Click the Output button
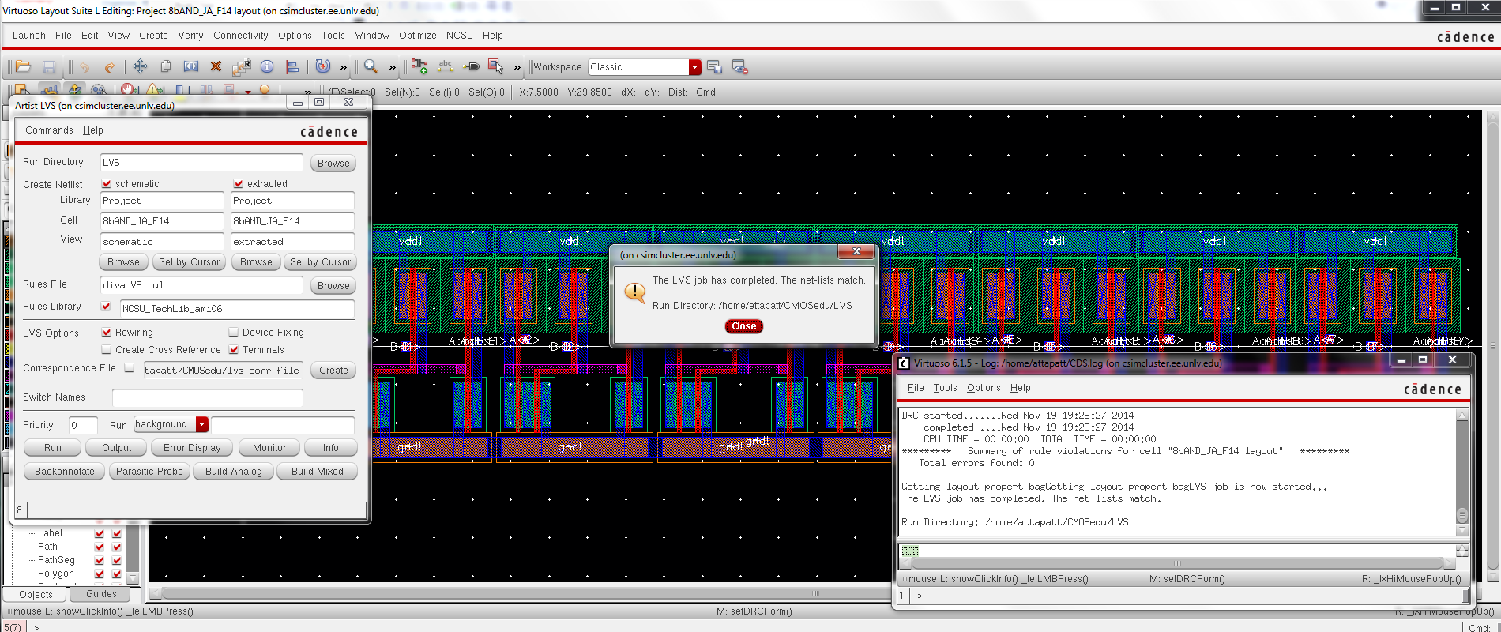Screen dimensions: 1501x632 [x=117, y=448]
